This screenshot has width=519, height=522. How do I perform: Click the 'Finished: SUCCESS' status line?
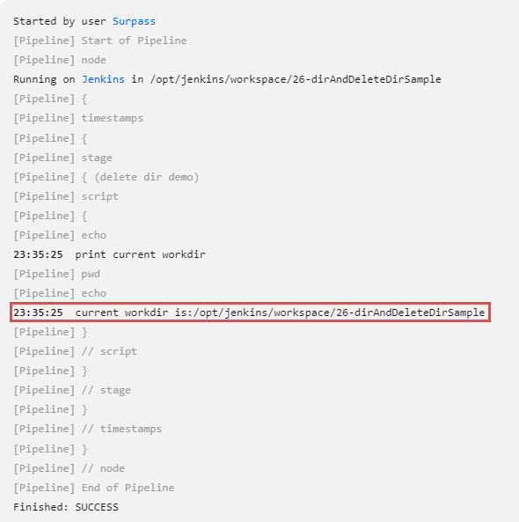(x=66, y=507)
